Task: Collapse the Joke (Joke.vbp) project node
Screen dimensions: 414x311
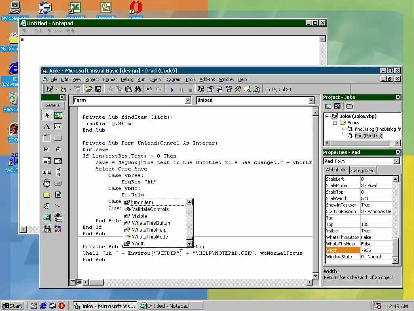Action: [327, 116]
